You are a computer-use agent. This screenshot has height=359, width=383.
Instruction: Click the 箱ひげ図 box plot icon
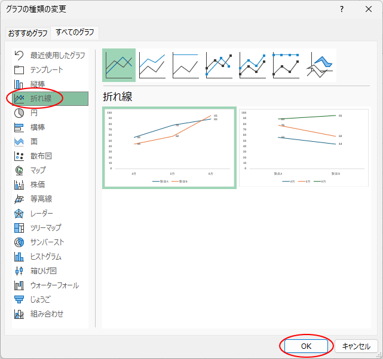[x=19, y=271]
